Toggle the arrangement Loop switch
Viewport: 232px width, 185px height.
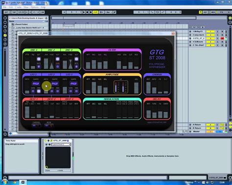click(x=158, y=12)
